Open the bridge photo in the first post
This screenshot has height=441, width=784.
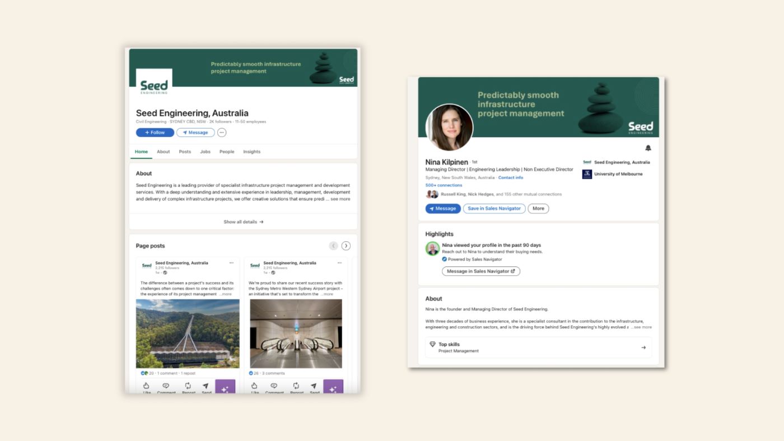click(188, 334)
